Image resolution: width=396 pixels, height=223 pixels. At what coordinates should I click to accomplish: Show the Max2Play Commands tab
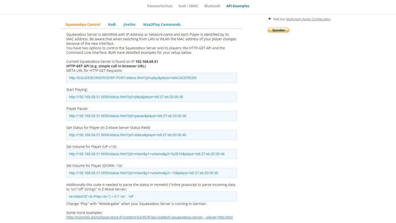161,24
